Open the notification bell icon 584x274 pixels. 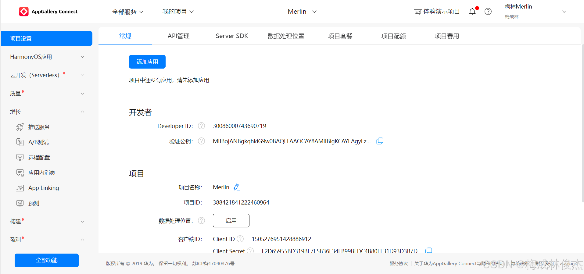coord(472,12)
